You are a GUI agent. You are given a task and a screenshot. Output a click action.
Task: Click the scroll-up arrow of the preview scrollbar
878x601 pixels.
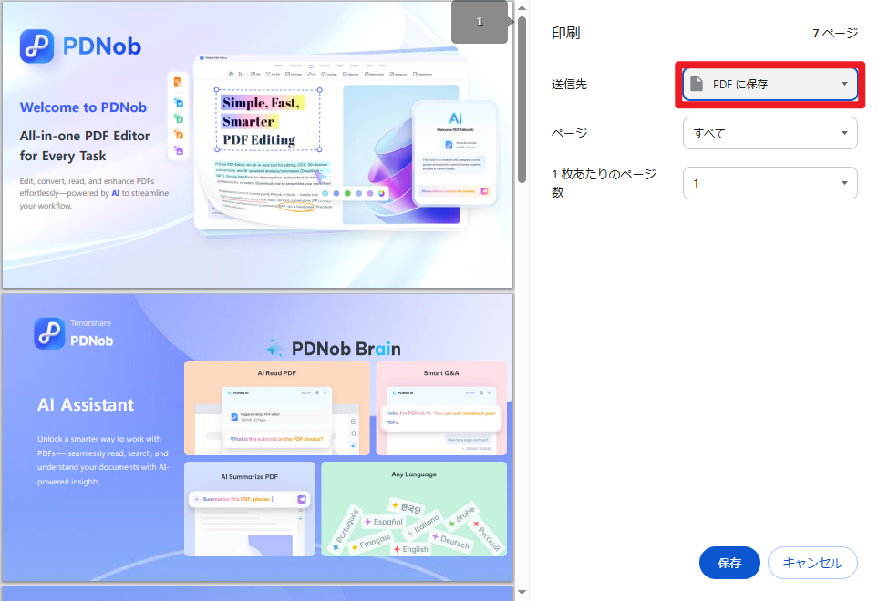pyautogui.click(x=522, y=7)
